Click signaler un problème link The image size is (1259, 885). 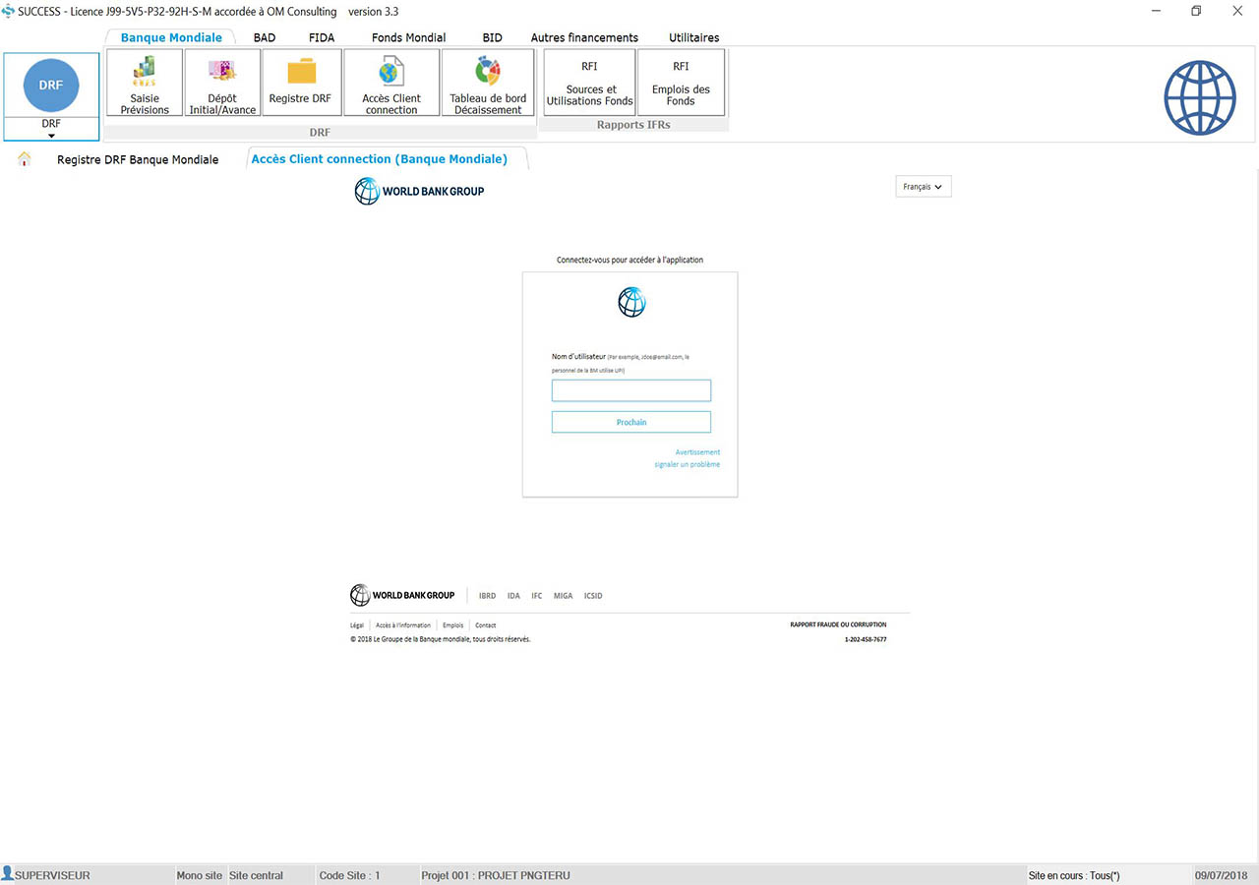(688, 464)
